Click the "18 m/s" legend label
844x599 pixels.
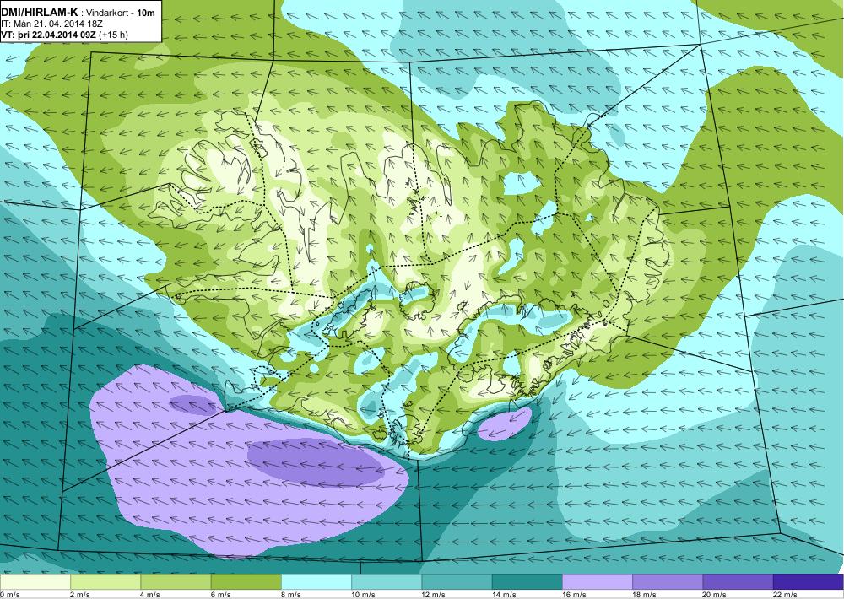pos(645,595)
